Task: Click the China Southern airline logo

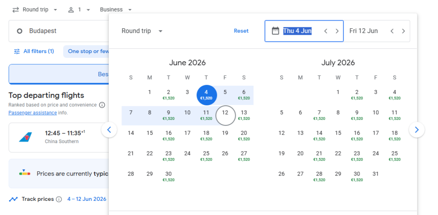Action: pos(25,137)
